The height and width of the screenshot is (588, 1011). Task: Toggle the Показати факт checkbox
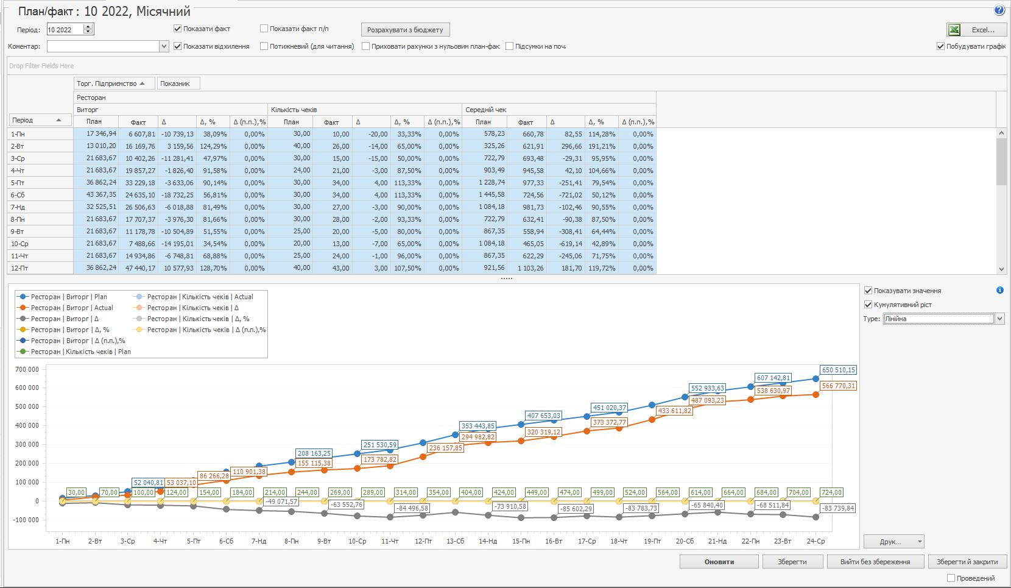[178, 29]
